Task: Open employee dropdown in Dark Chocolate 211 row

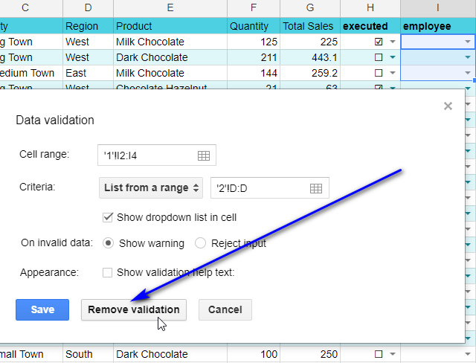Action: (468, 57)
